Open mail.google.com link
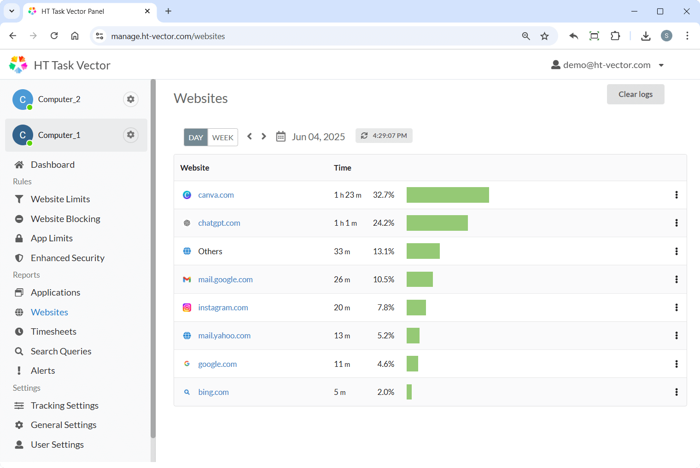 pos(225,280)
